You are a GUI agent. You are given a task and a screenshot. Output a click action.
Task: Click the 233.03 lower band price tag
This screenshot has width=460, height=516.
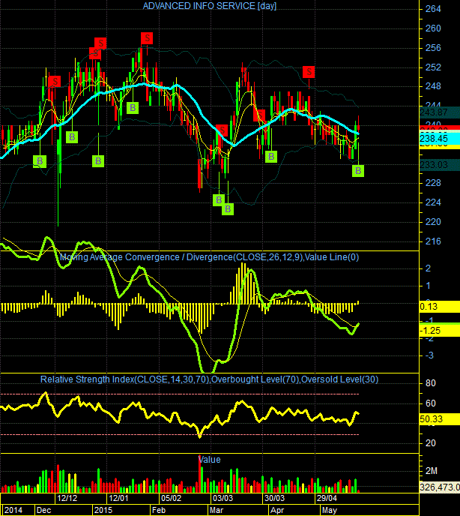click(440, 165)
